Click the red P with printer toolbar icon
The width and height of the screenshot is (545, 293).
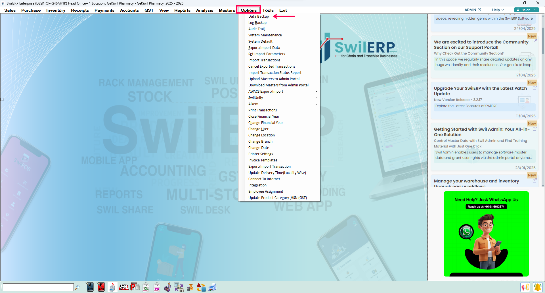pyautogui.click(x=135, y=287)
